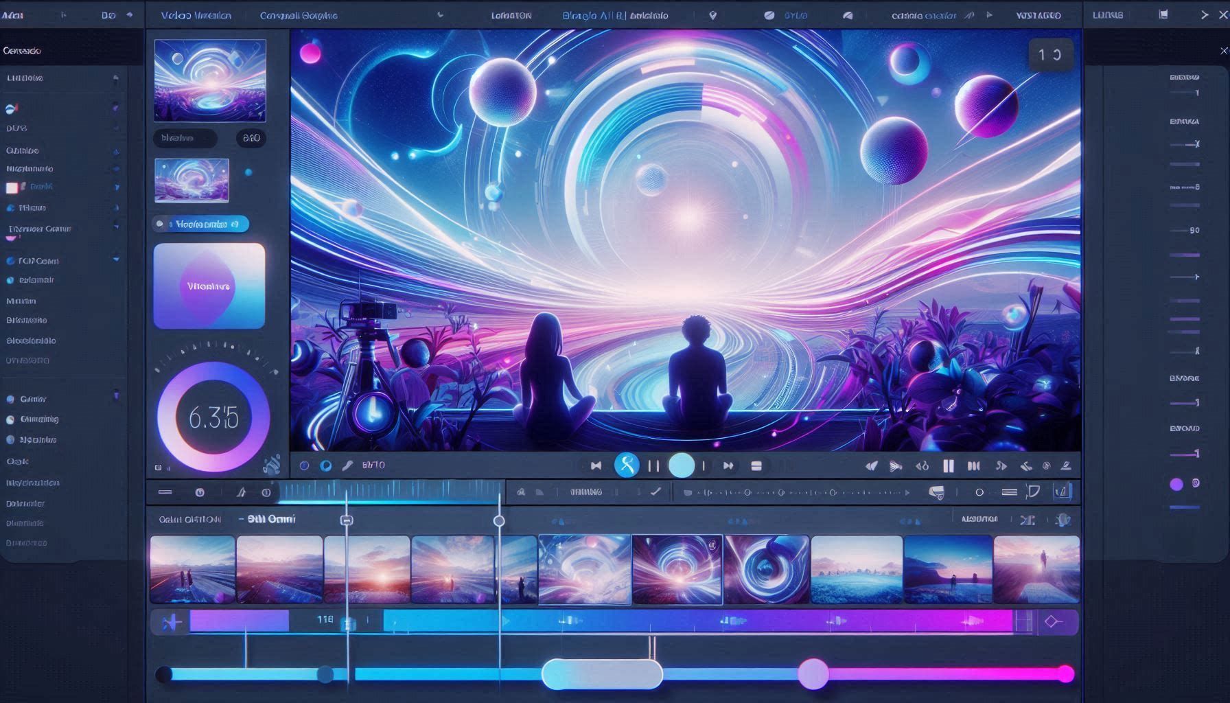Click the large light-blue round playback button
The width and height of the screenshot is (1230, 703).
click(682, 465)
